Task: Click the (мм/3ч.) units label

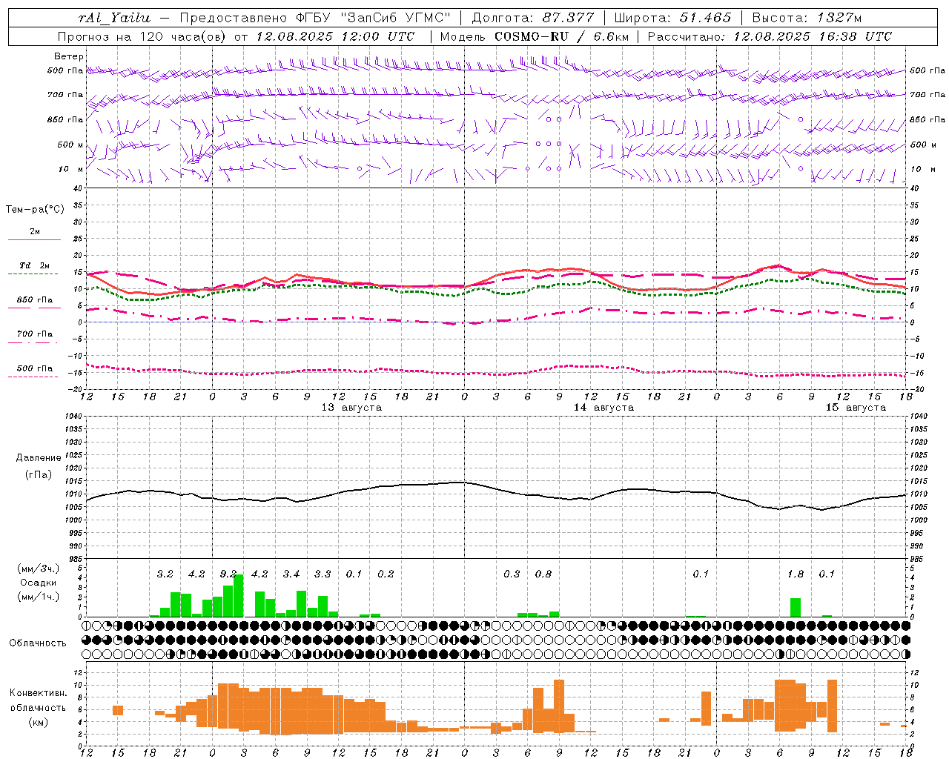Action: tap(38, 569)
